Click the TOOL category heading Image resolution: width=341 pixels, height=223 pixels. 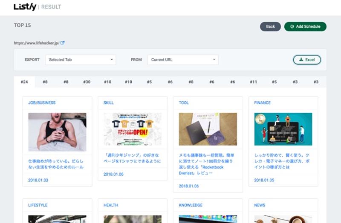coord(184,103)
